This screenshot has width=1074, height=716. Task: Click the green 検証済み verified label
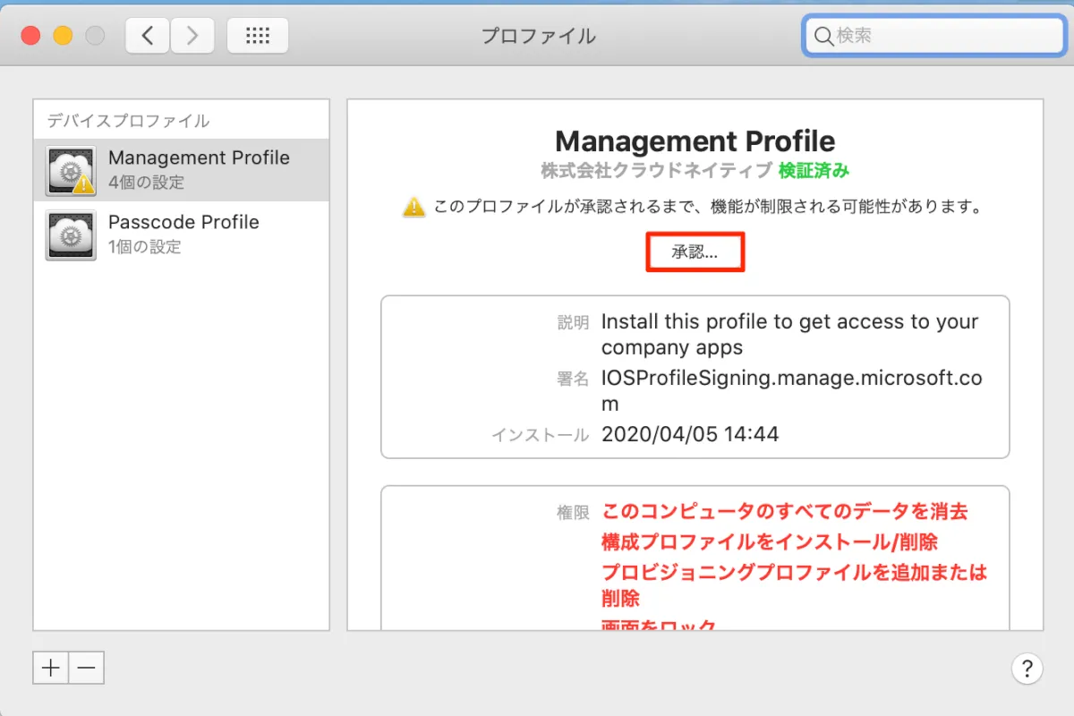tap(814, 170)
